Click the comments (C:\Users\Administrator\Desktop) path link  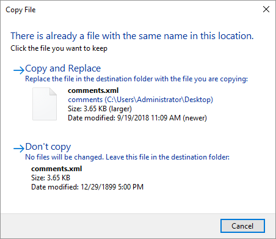click(x=140, y=100)
